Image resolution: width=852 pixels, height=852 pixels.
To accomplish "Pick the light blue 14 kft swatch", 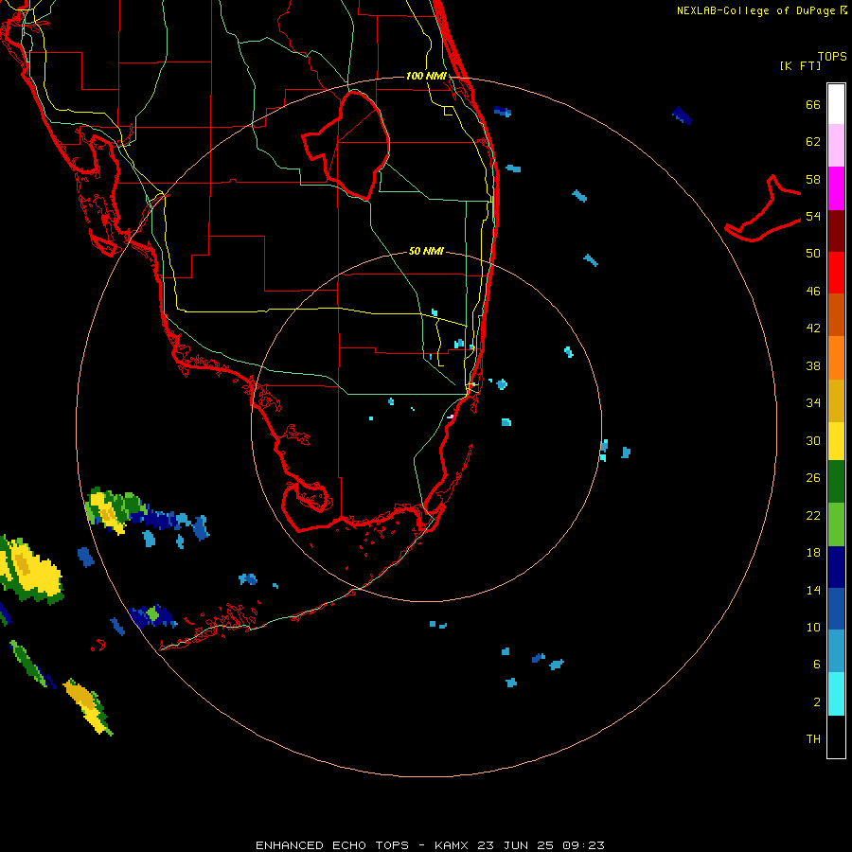I will (x=836, y=651).
